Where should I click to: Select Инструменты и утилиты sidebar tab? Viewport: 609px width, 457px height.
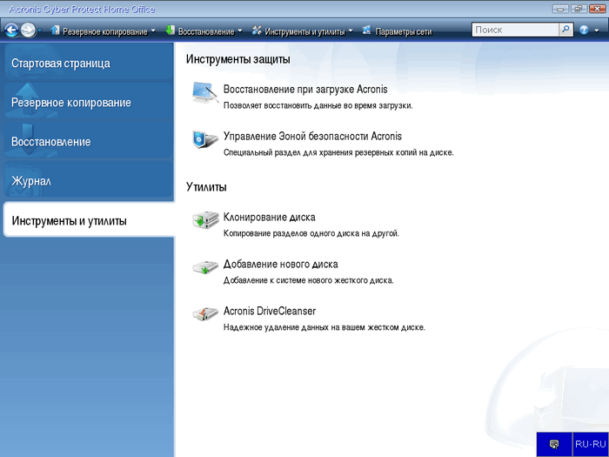[x=89, y=220]
